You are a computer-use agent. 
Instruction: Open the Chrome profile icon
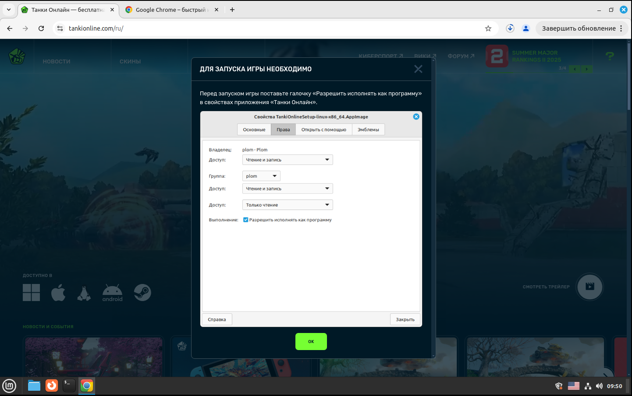tap(526, 28)
